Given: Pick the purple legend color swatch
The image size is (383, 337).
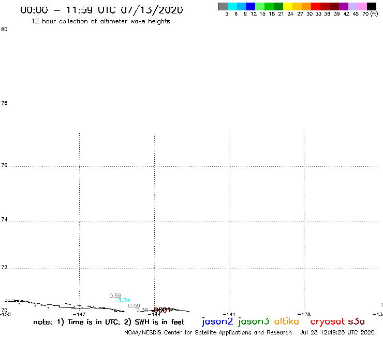Looking at the screenshot, I should coord(344,6).
